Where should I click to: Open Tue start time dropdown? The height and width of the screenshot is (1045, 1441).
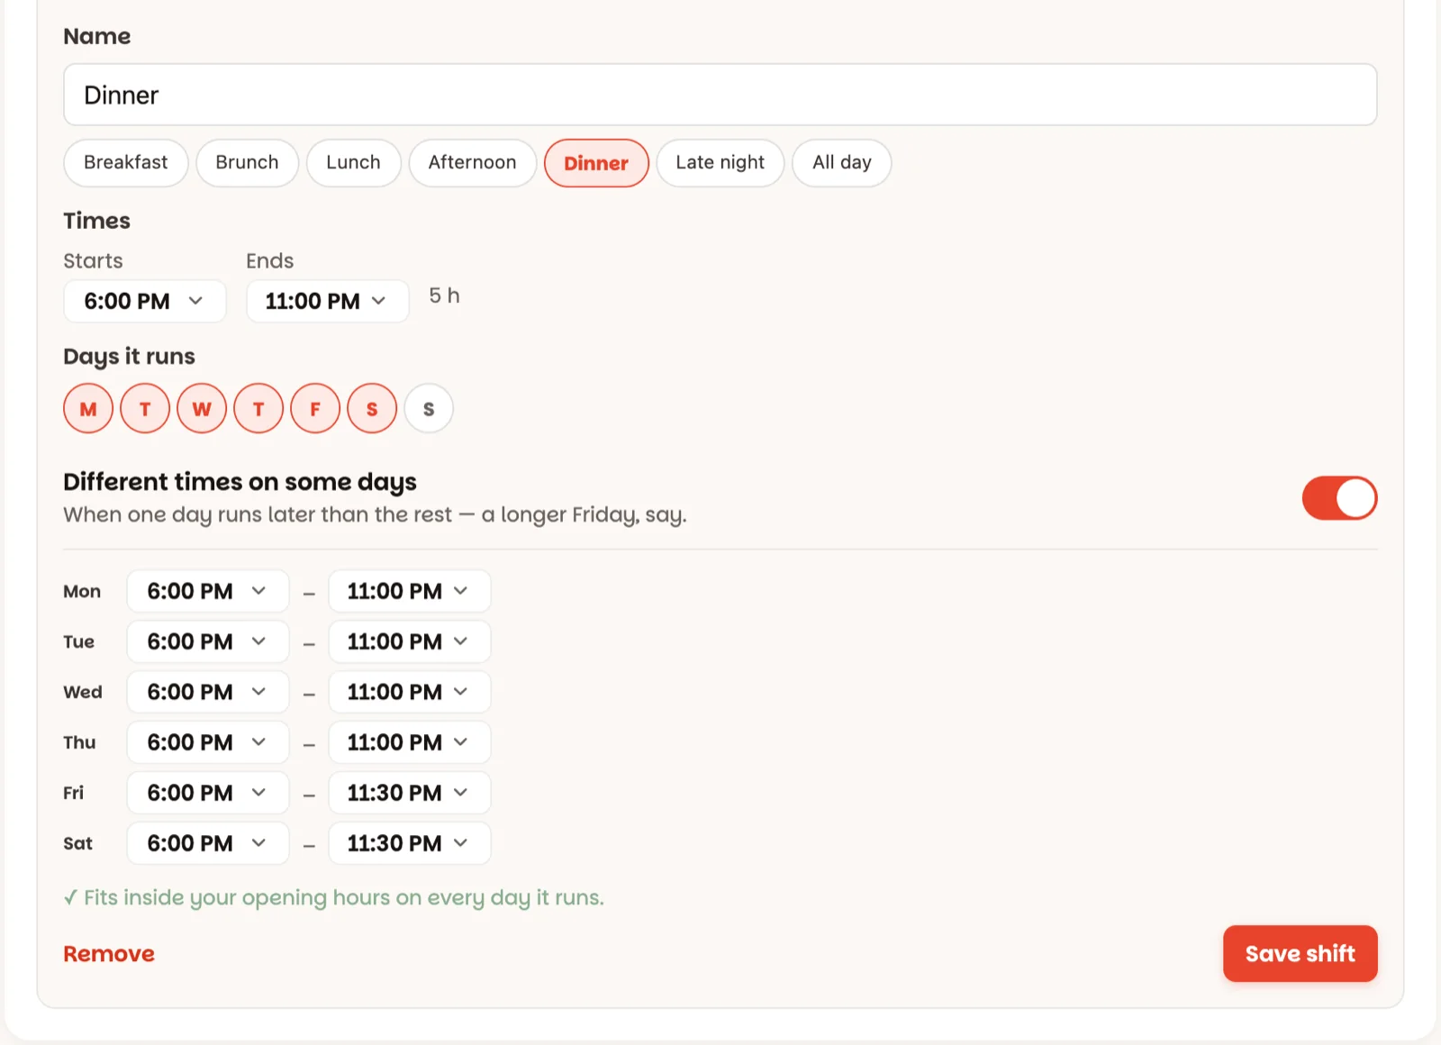point(208,642)
